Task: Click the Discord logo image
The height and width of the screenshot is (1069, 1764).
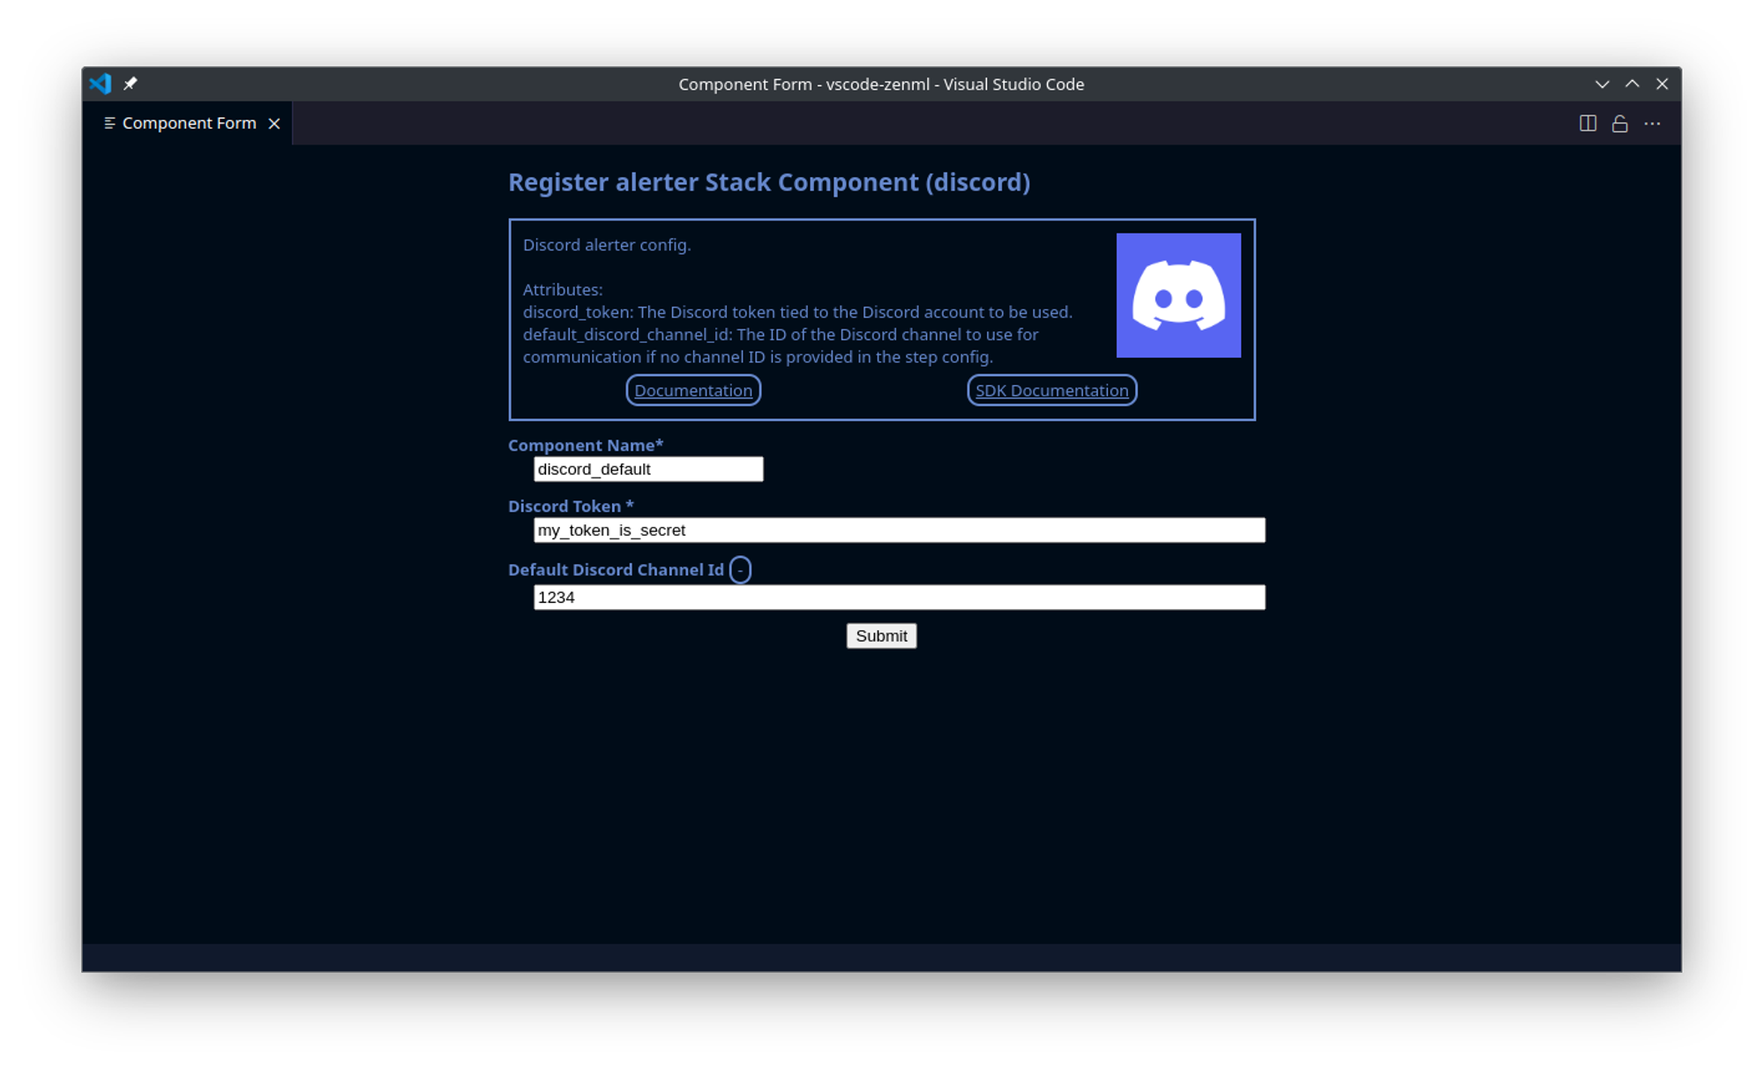Action: pos(1178,295)
